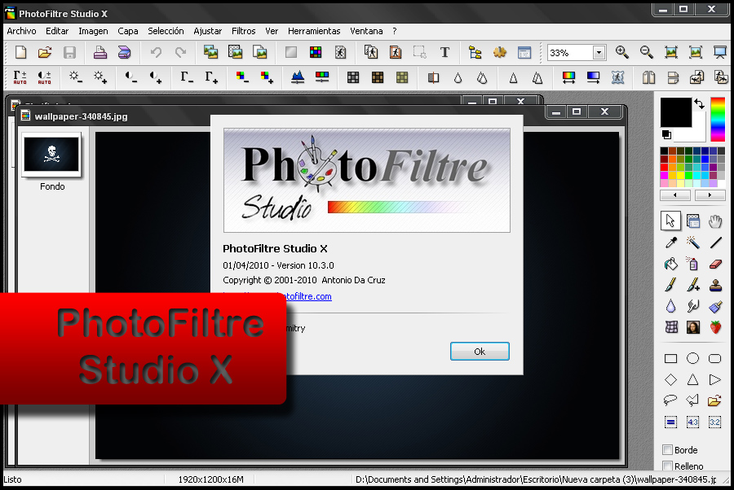Select the Text tool T icon
734x490 pixels.
pyautogui.click(x=444, y=52)
